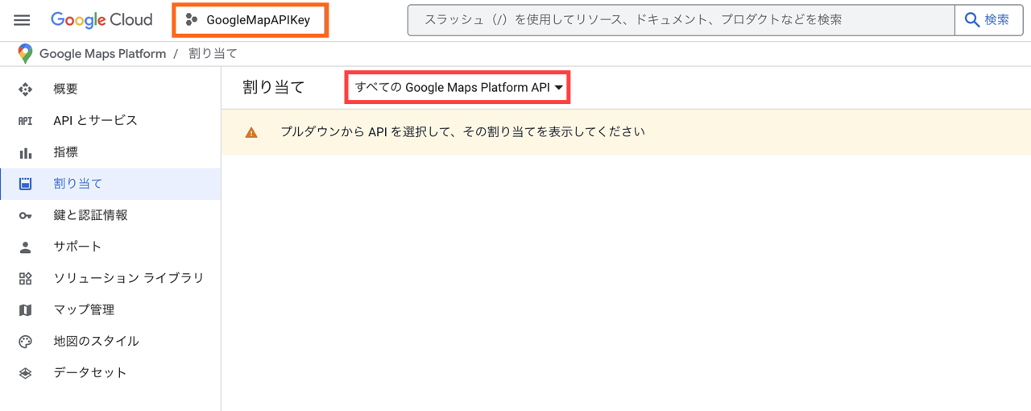Click the magnifier search icon
1031x411 pixels.
972,20
